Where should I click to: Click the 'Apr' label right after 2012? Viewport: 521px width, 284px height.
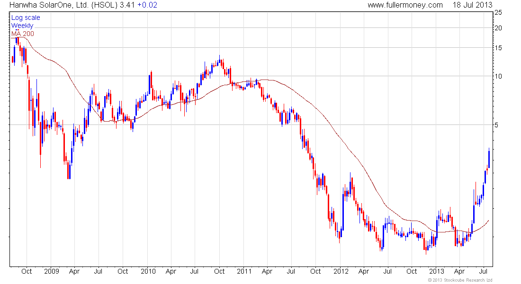364,271
